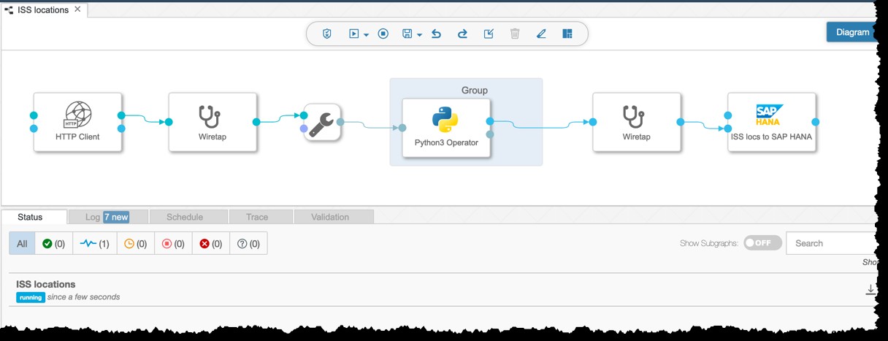Save the graph with the floppy disk icon
The height and width of the screenshot is (341, 888).
(x=408, y=34)
